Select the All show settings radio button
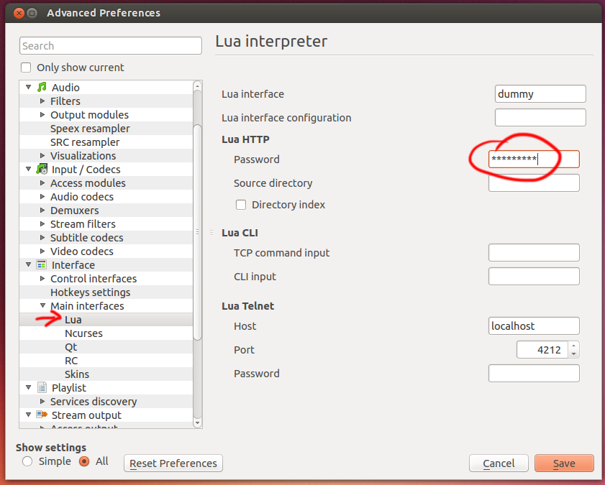This screenshot has width=605, height=485. pyautogui.click(x=84, y=461)
